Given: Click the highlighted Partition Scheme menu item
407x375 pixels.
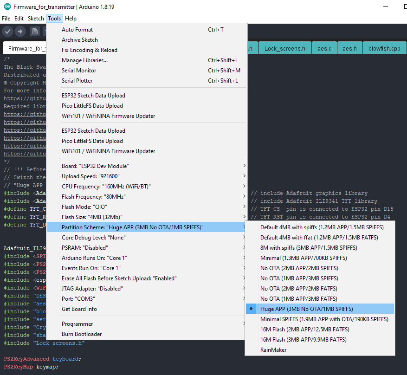Looking at the screenshot, I should click(x=147, y=227).
